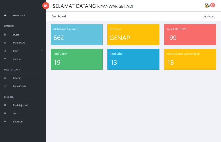This screenshot has width=221, height=142.
Task: Click the gear icon beside Pindah Jadwal
Action: click(x=5, y=105)
